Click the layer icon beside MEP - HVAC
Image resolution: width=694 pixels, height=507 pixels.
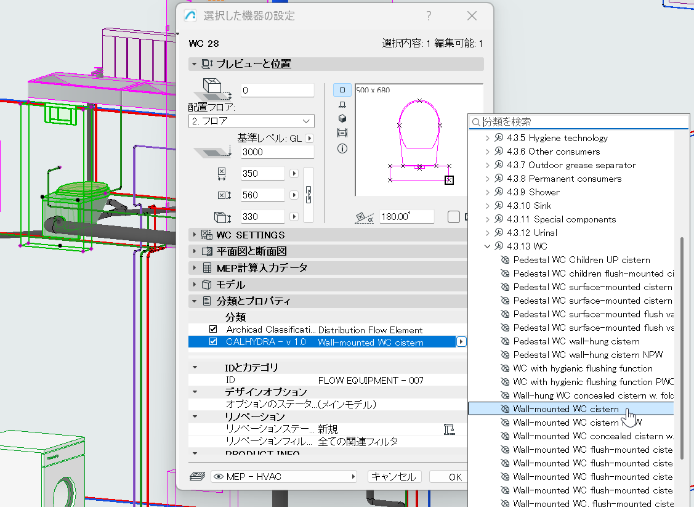(x=198, y=476)
